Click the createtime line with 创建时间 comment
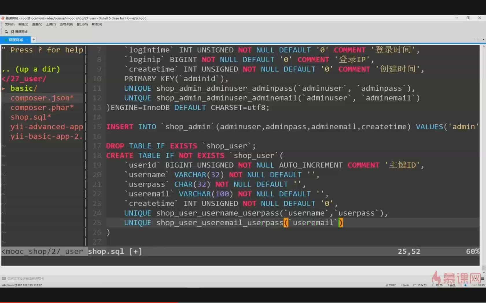Screen dimensions: 486x303 tap(274, 69)
